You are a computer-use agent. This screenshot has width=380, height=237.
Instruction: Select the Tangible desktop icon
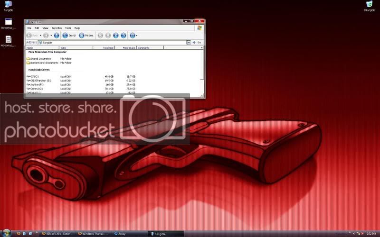tap(8, 6)
